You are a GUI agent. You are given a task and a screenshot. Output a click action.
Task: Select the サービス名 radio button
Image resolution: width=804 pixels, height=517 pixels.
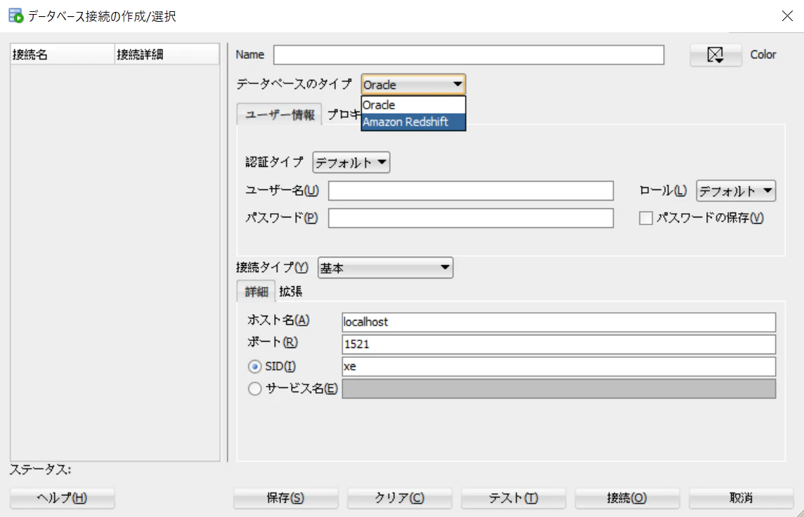point(254,389)
